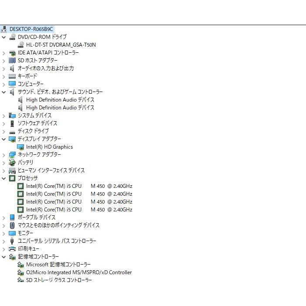Select O2Micro Integrated MS/MSPRO/xD Controller
This screenshot has height=306, width=306.
coord(79,272)
